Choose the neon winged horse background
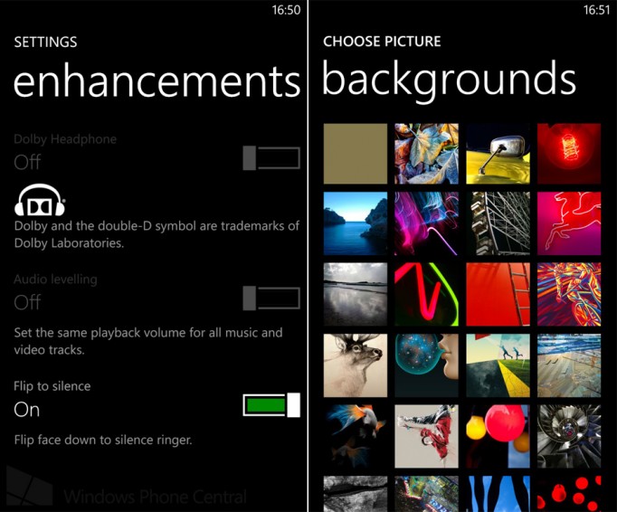This screenshot has height=512, width=617. pos(569,223)
